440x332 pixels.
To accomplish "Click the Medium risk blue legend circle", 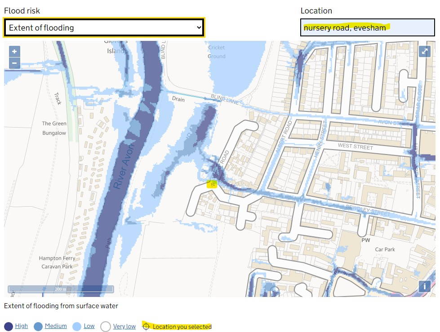I will pos(38,326).
